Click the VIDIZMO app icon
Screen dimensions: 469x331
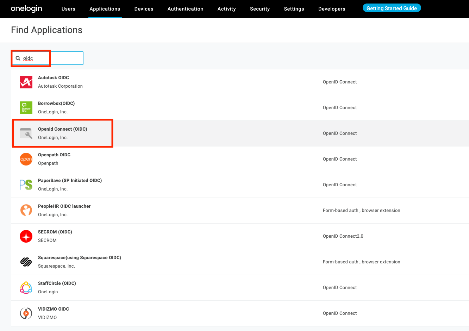pos(26,313)
